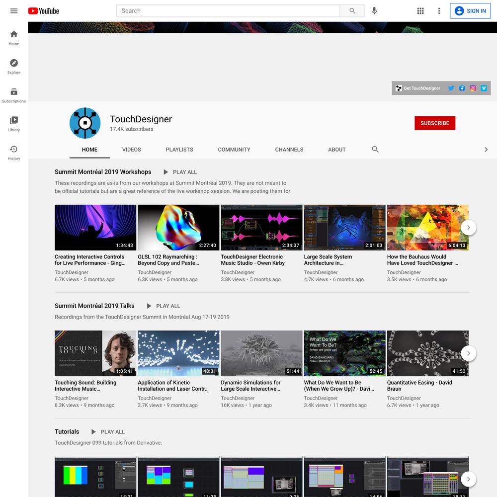Open What Do We Want to Be thumbnail

[x=344, y=353]
